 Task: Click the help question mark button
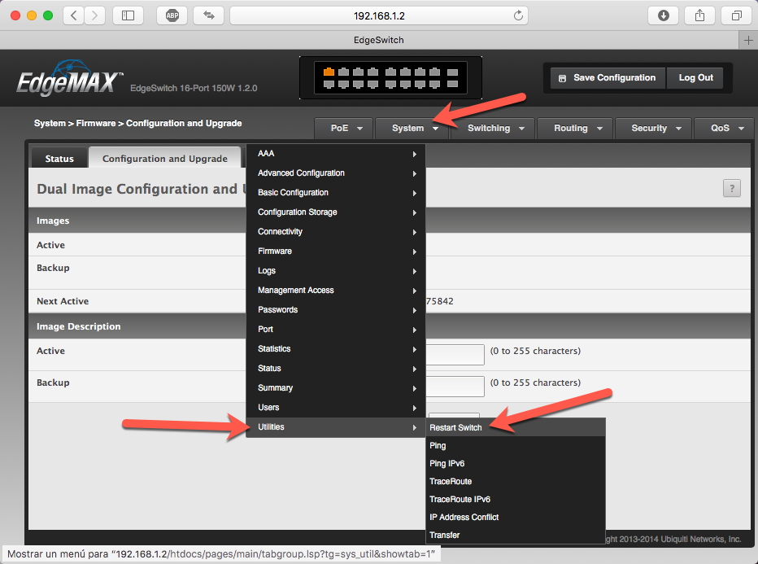[x=731, y=188]
